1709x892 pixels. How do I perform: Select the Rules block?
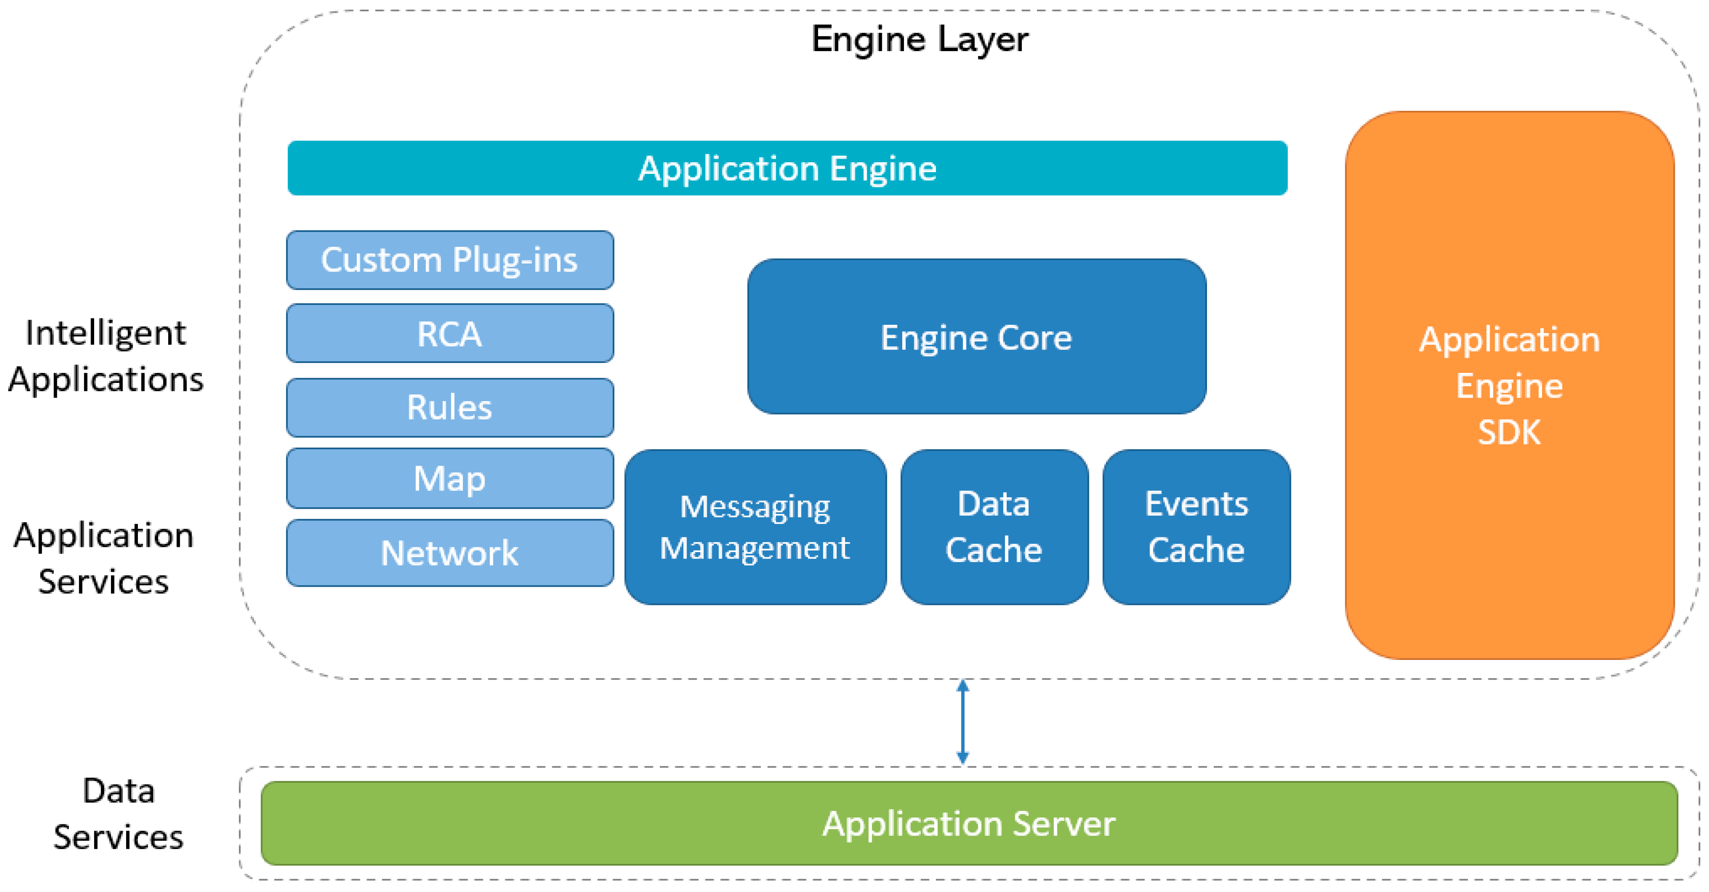click(450, 408)
